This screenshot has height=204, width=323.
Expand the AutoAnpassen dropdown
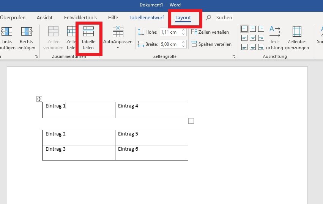point(118,47)
